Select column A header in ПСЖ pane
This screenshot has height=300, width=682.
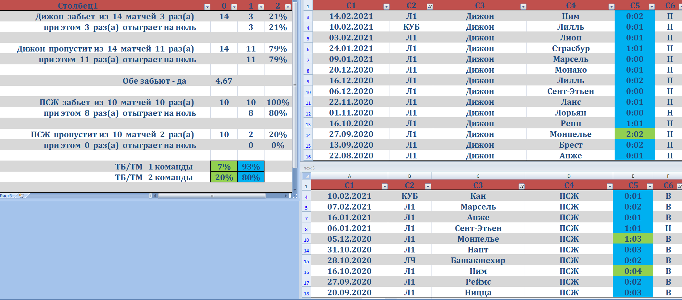tap(349, 176)
